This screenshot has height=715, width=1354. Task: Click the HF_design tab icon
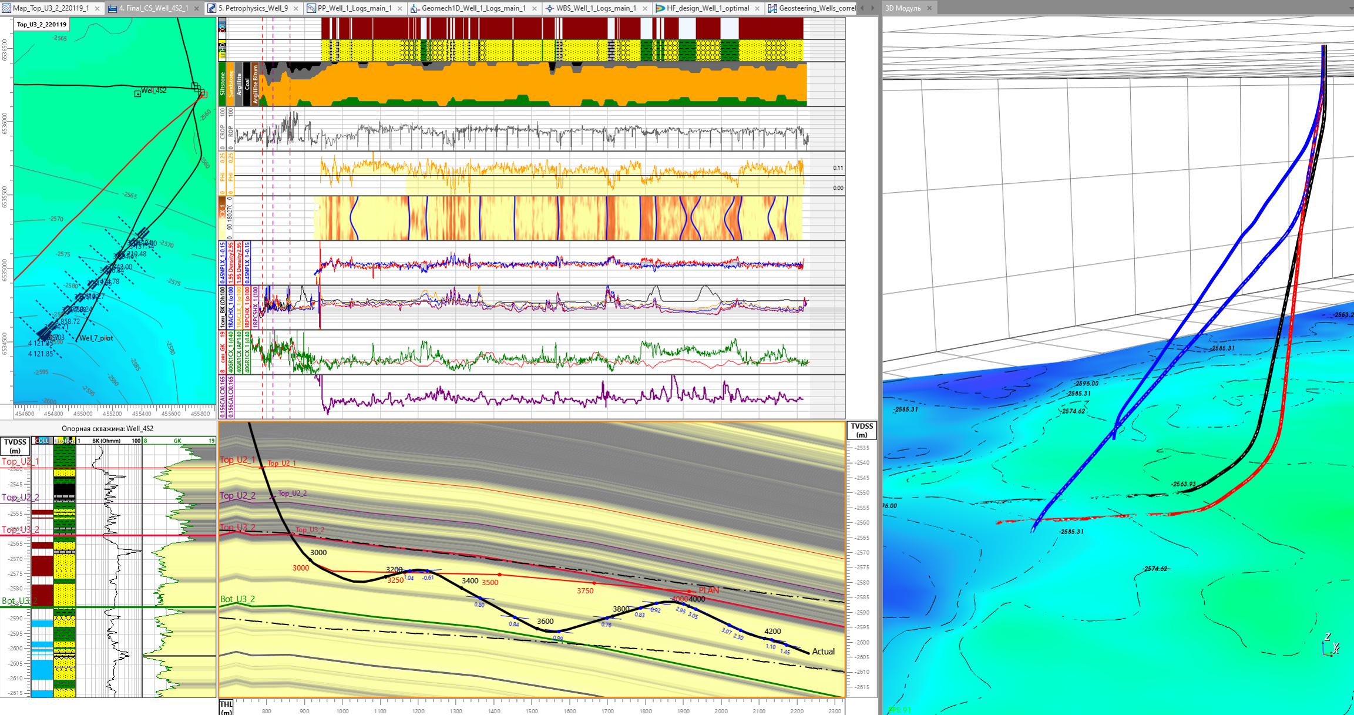(x=660, y=8)
